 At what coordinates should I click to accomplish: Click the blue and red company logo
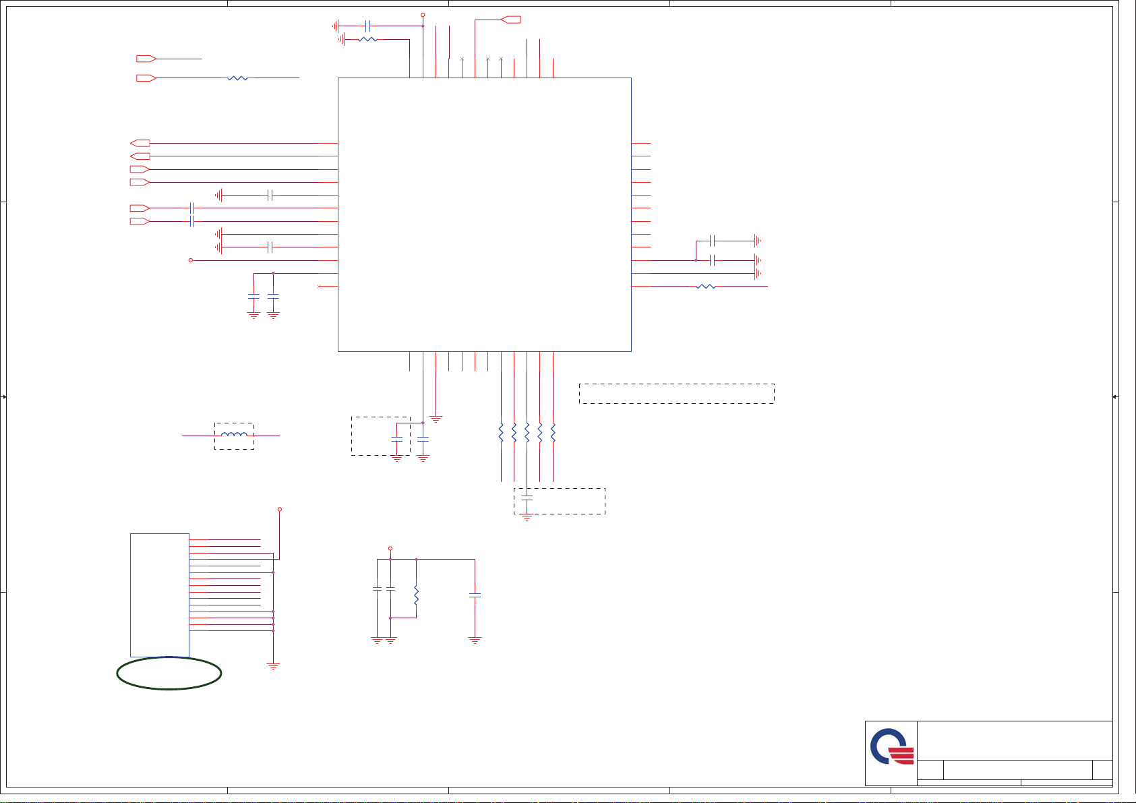891,753
